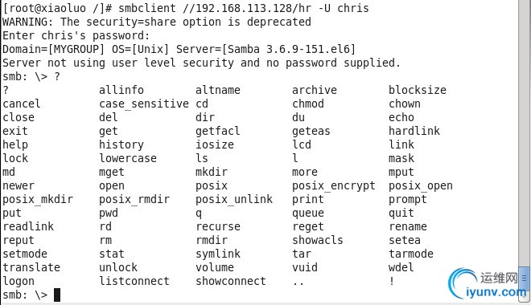Screen dimensions: 531x305
Task: Click the vertical scrollbar thumb grip
Action: coord(525,279)
